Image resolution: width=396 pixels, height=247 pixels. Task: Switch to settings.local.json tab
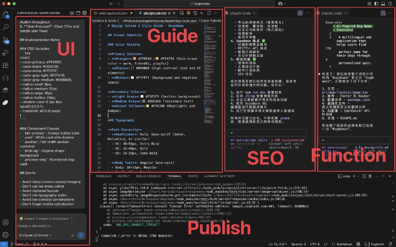coord(113,13)
